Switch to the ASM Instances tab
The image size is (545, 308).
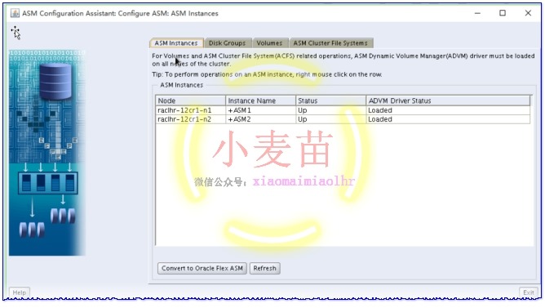click(176, 42)
